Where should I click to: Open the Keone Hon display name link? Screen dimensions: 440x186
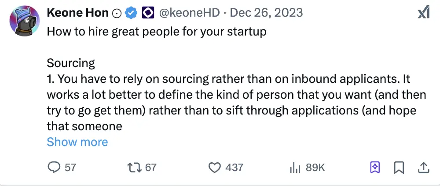[x=77, y=13]
